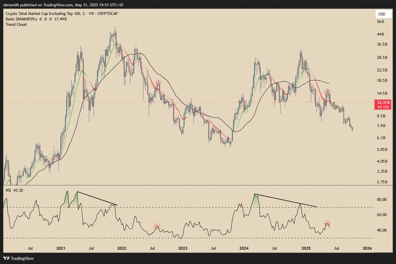Click the 2021 time axis label
396x264 pixels.
(x=60, y=248)
